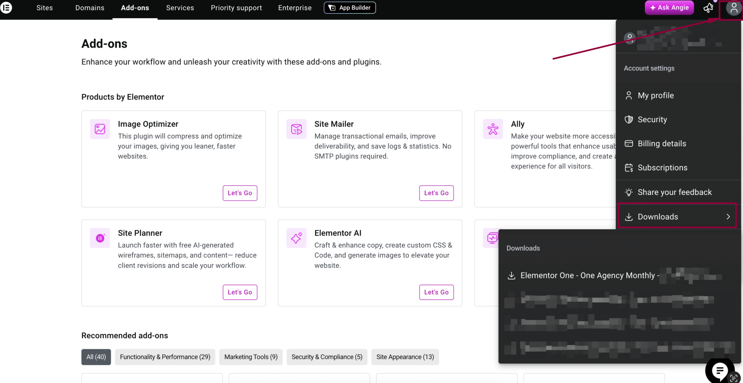Click the Products by Elementor heading

[x=123, y=97]
